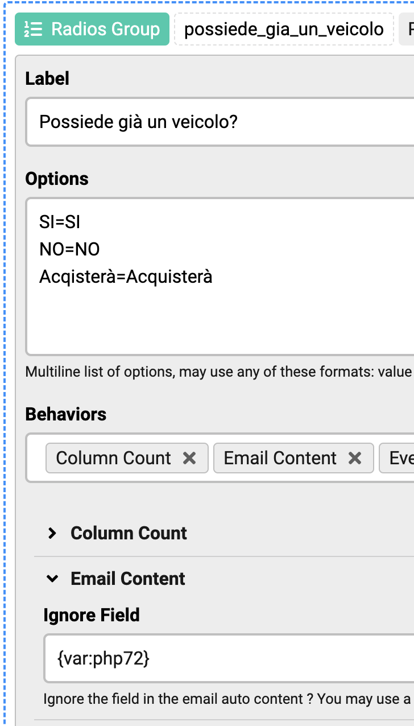
Task: Click the partially visible Eve behavior tag
Action: coord(397,458)
